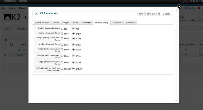Select Show for Image tab on edit form

click(73, 34)
